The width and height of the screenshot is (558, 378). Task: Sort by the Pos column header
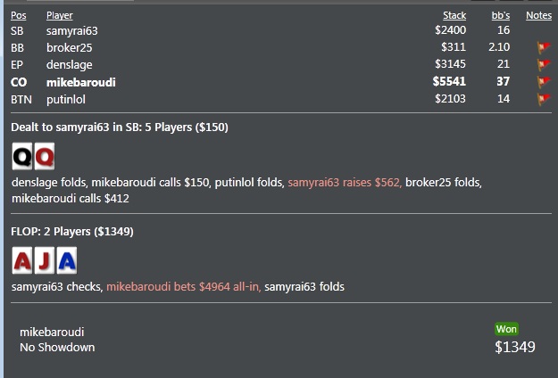pos(19,16)
